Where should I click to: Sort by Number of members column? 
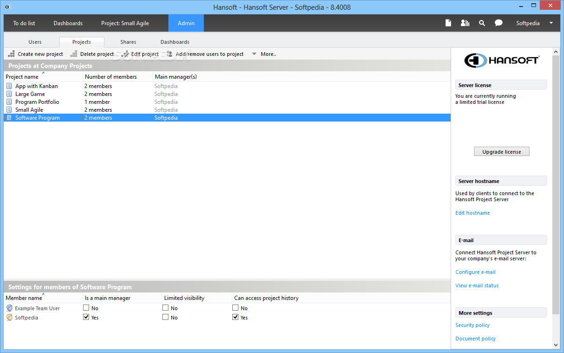[x=118, y=76]
